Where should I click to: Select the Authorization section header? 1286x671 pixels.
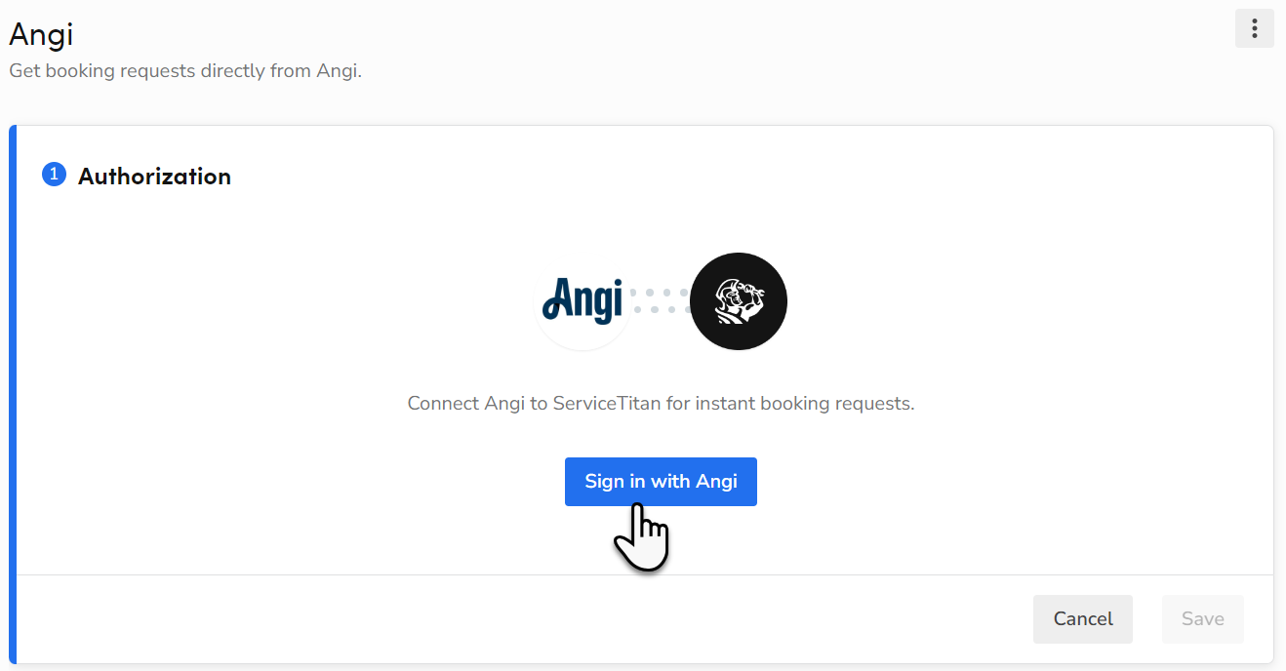[154, 176]
